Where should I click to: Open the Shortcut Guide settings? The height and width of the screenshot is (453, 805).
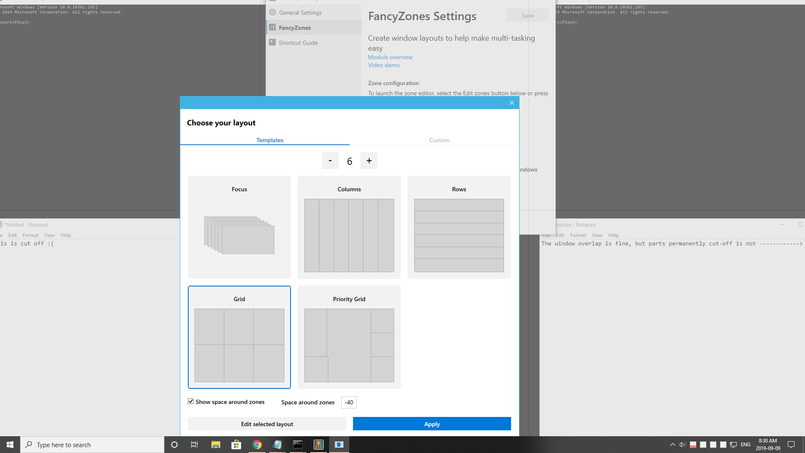point(298,42)
